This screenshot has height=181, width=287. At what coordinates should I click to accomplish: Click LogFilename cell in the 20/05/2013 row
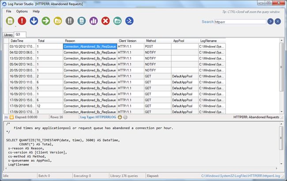point(212,70)
